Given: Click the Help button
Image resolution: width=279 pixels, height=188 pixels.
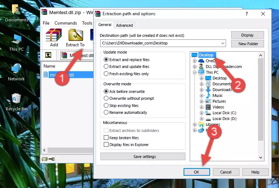Looking at the screenshot, I should tap(255, 172).
